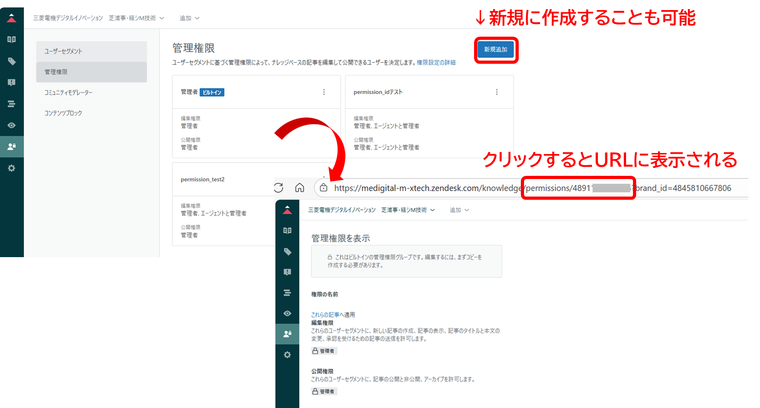Click tag icon in 管理権限を表示 page sidebar
Image resolution: width=760 pixels, height=408 pixels.
288,252
